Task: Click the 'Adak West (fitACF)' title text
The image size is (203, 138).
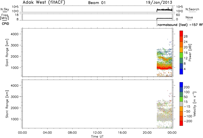Action: coord(44,2)
